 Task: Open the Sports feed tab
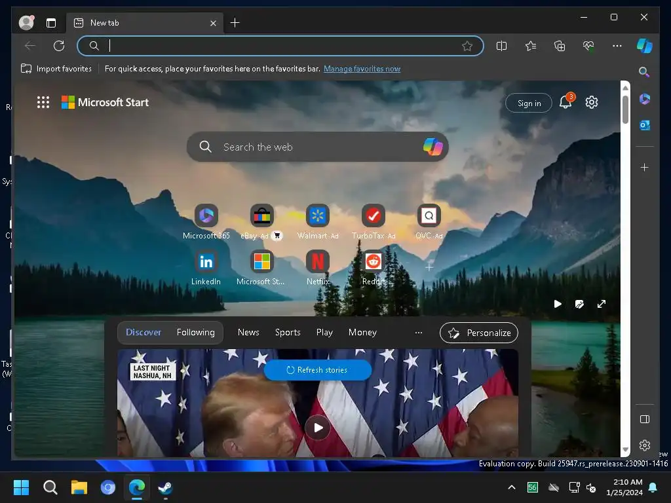(x=288, y=332)
